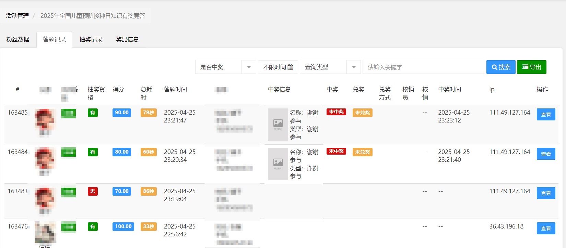Click the 86秒 duration badge
Screen dimensions: 566x248
tap(149, 191)
